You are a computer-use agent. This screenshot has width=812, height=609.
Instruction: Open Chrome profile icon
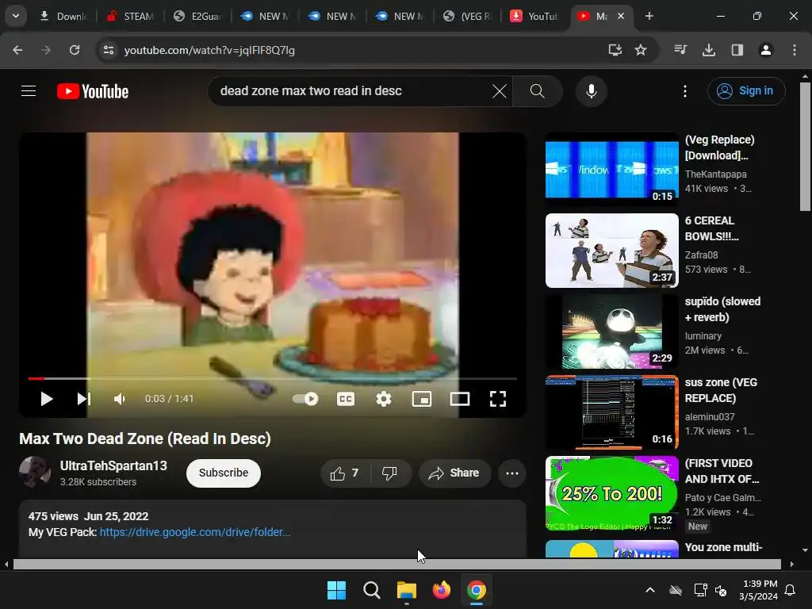point(765,50)
